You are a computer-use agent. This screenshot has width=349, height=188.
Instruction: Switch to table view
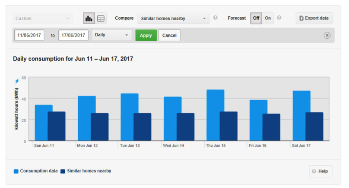[101, 18]
